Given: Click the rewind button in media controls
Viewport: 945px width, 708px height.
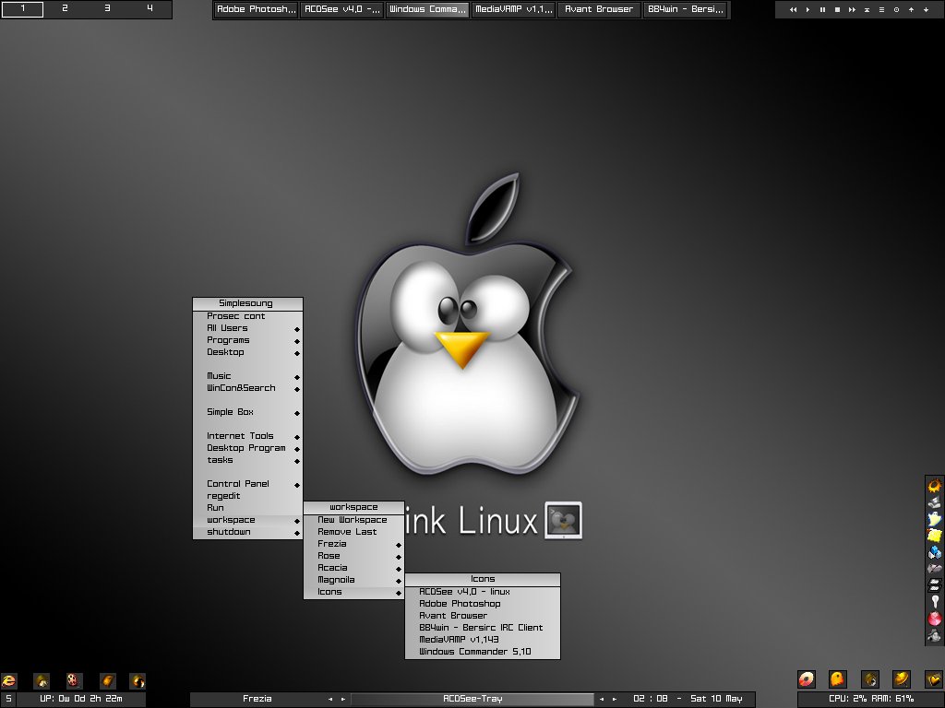Looking at the screenshot, I should click(793, 9).
